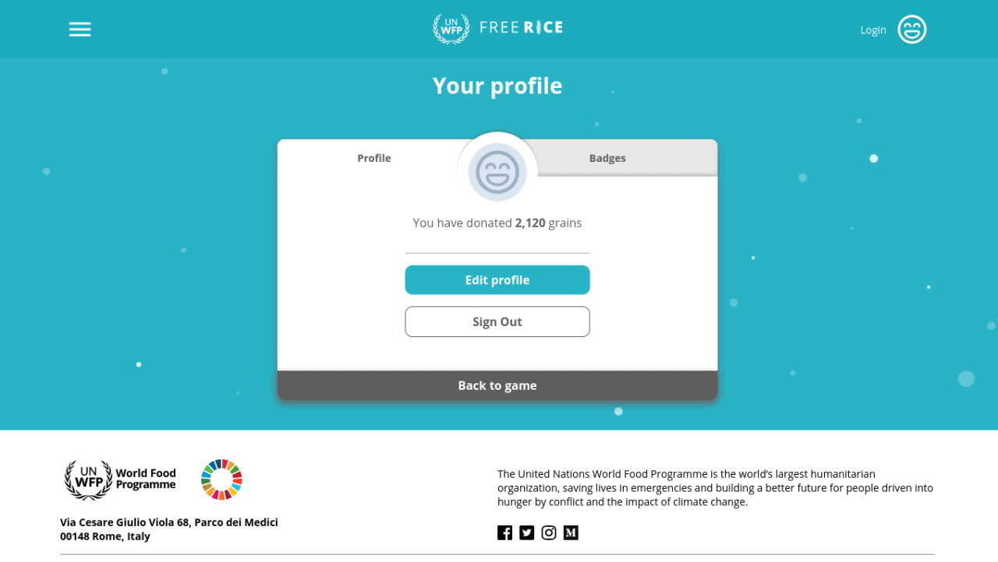
Task: Open the Instagram social icon
Action: 549,532
